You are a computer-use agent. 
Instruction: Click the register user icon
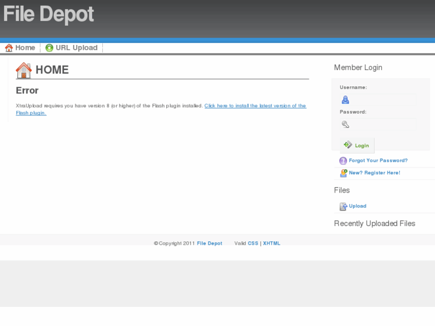[343, 173]
